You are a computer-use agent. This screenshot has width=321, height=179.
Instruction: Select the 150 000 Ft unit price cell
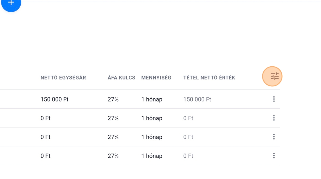pyautogui.click(x=54, y=100)
